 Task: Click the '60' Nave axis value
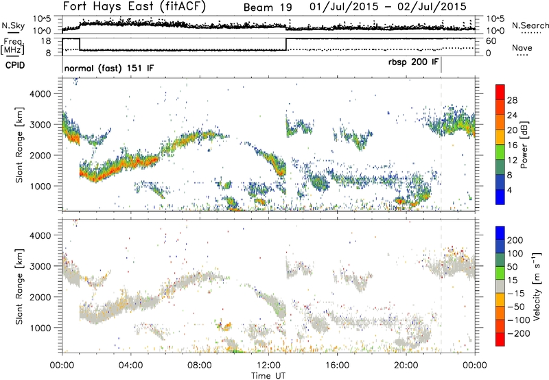coord(491,41)
